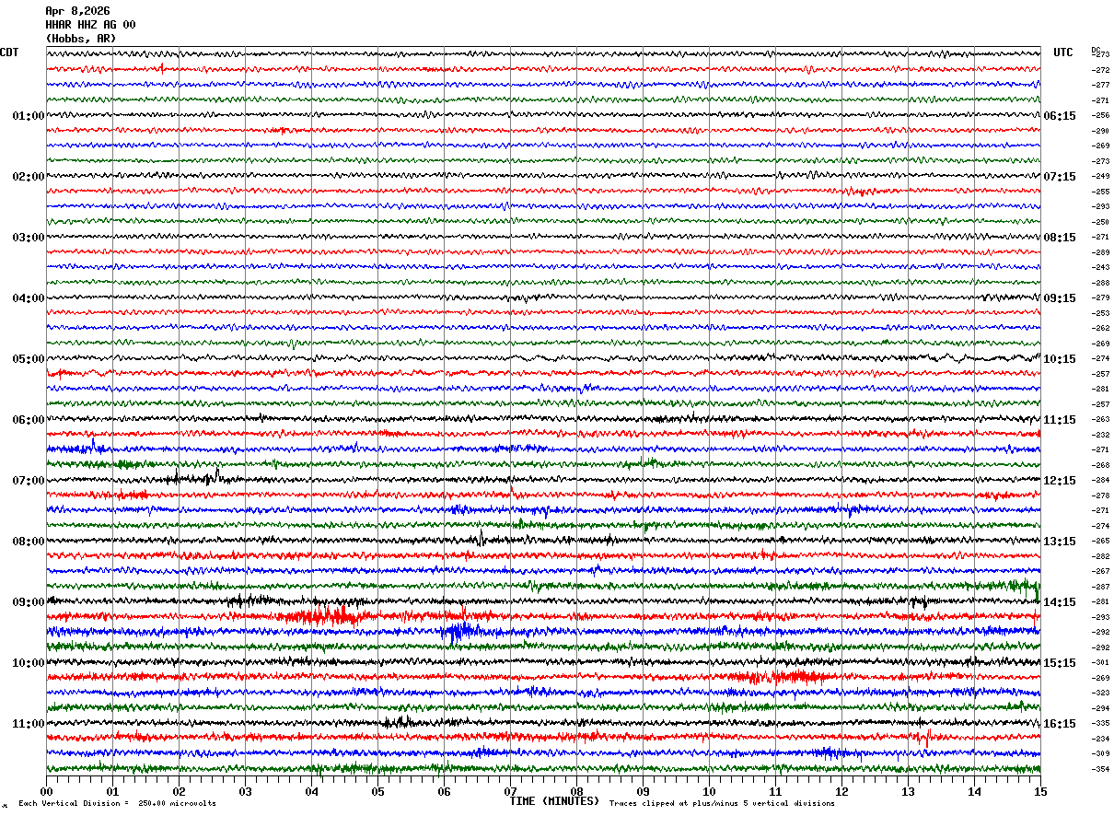Click the 'DC' column header
This screenshot has width=1114, height=816.
coord(1096,49)
